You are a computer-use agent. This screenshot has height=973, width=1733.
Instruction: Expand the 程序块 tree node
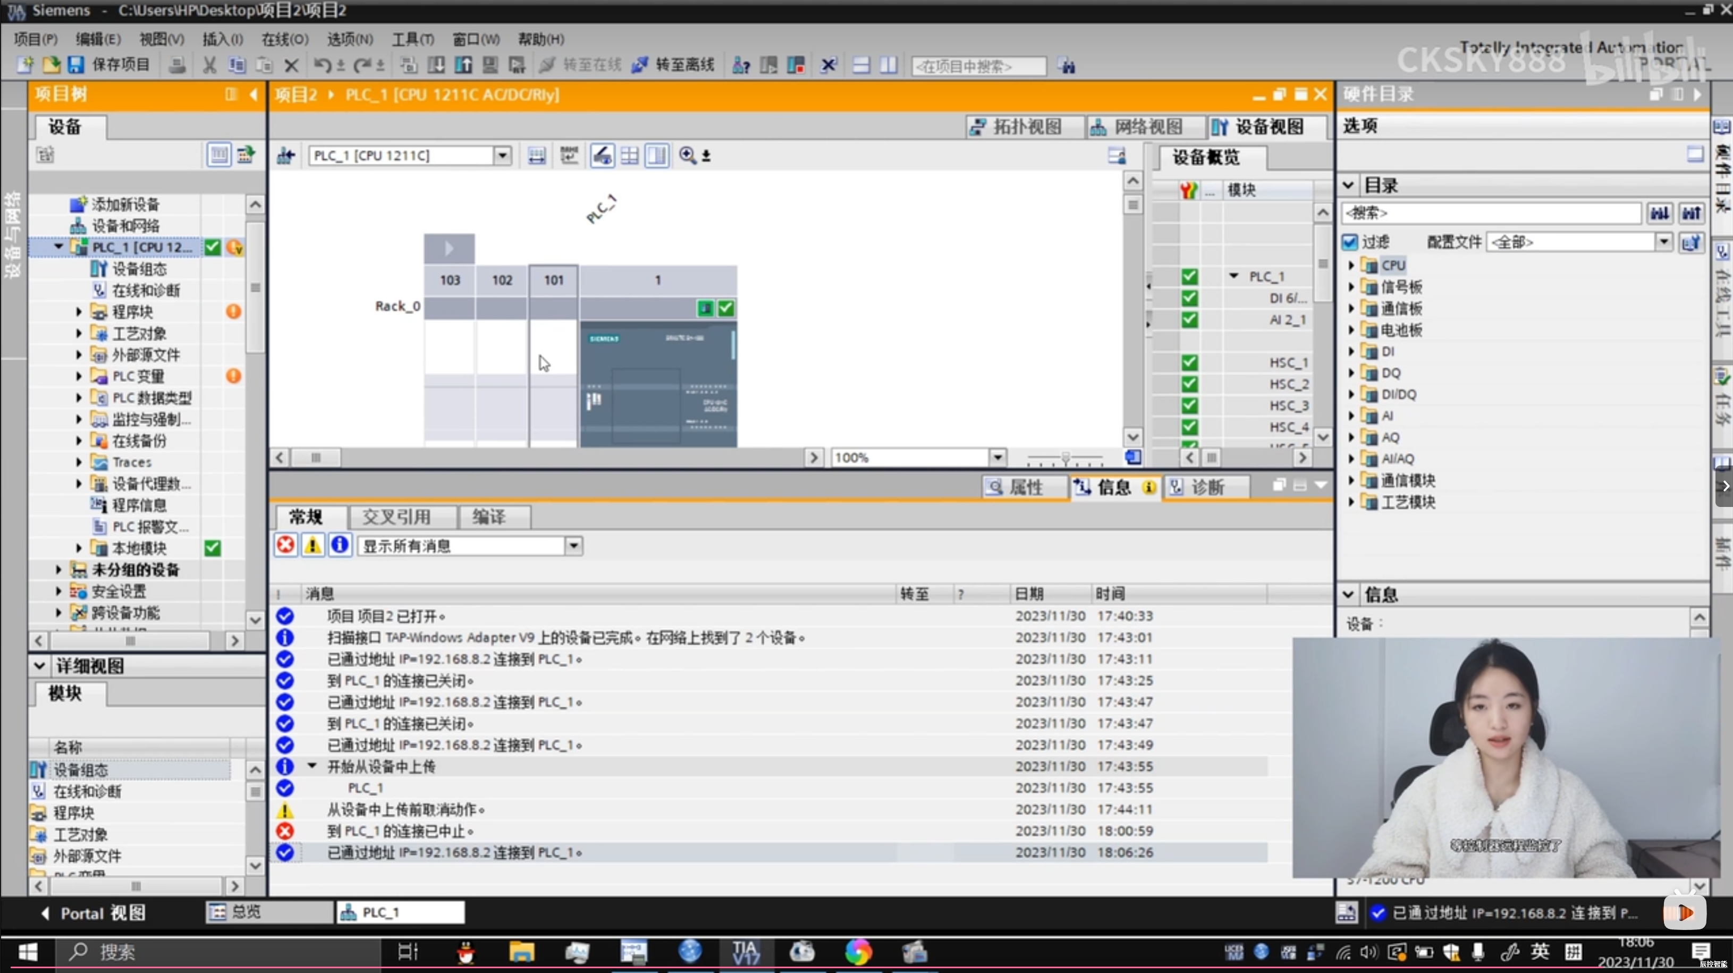(79, 311)
